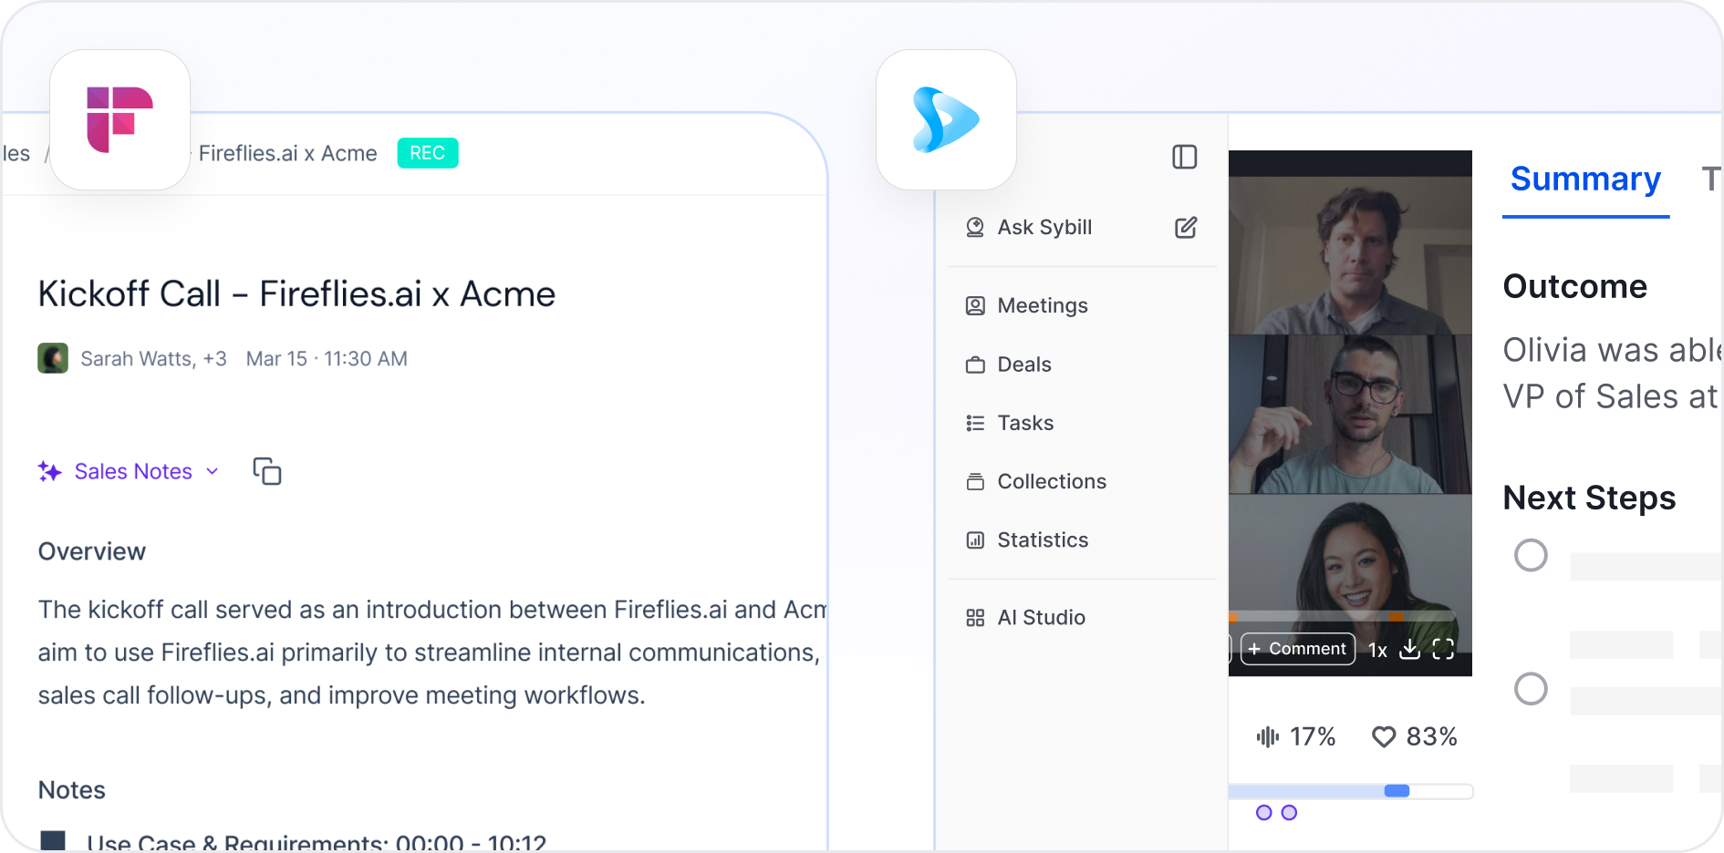
Task: Click the blue handle on the timeline slider
Action: [1397, 791]
